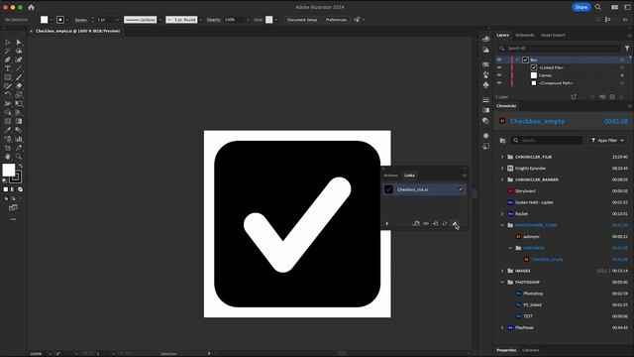Expand the CHRONICLER_FILM folder
Image resolution: width=634 pixels, height=357 pixels.
point(502,157)
